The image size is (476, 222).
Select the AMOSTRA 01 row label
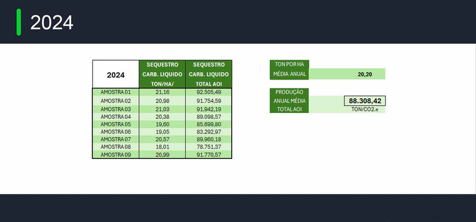pos(115,93)
